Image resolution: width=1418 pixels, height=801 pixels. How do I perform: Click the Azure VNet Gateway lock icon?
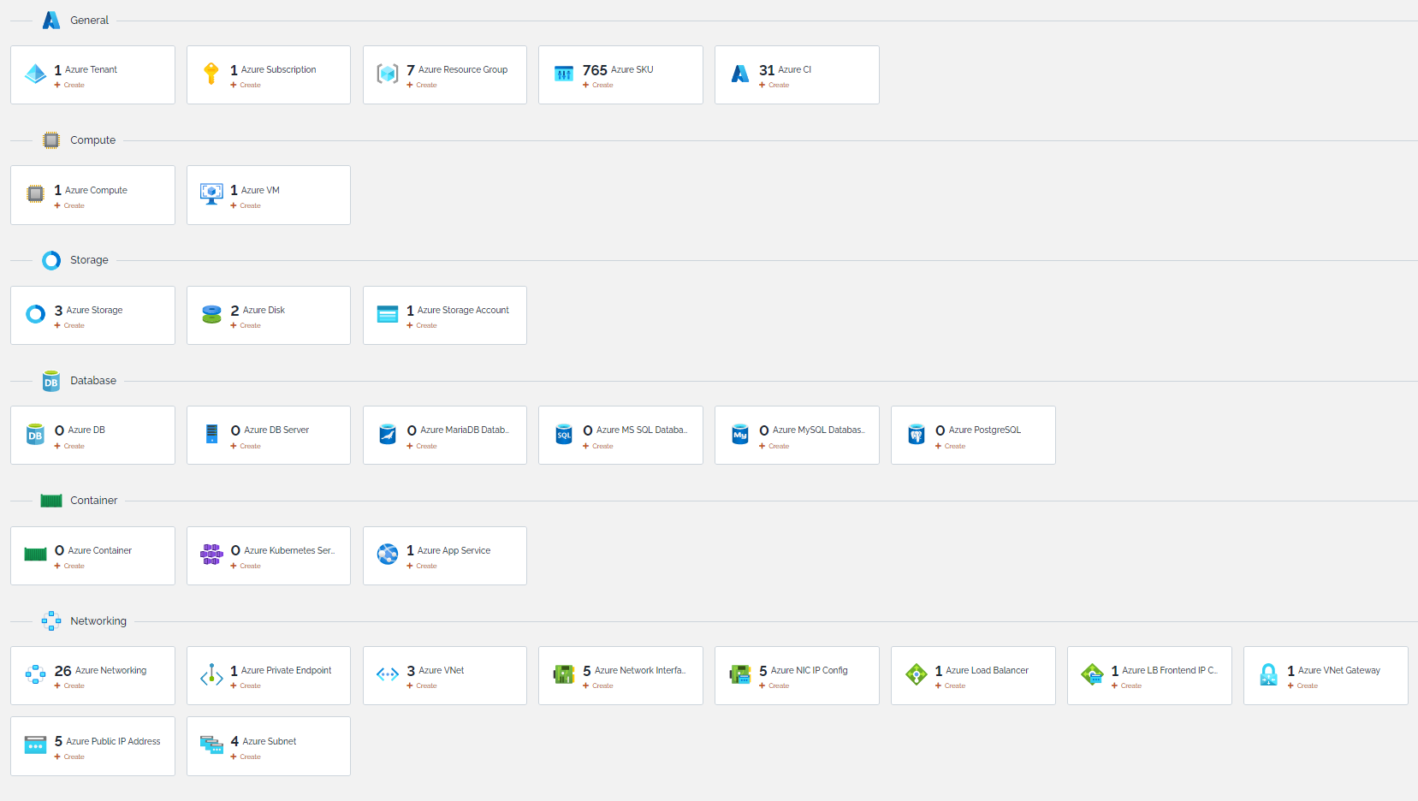(x=1268, y=675)
